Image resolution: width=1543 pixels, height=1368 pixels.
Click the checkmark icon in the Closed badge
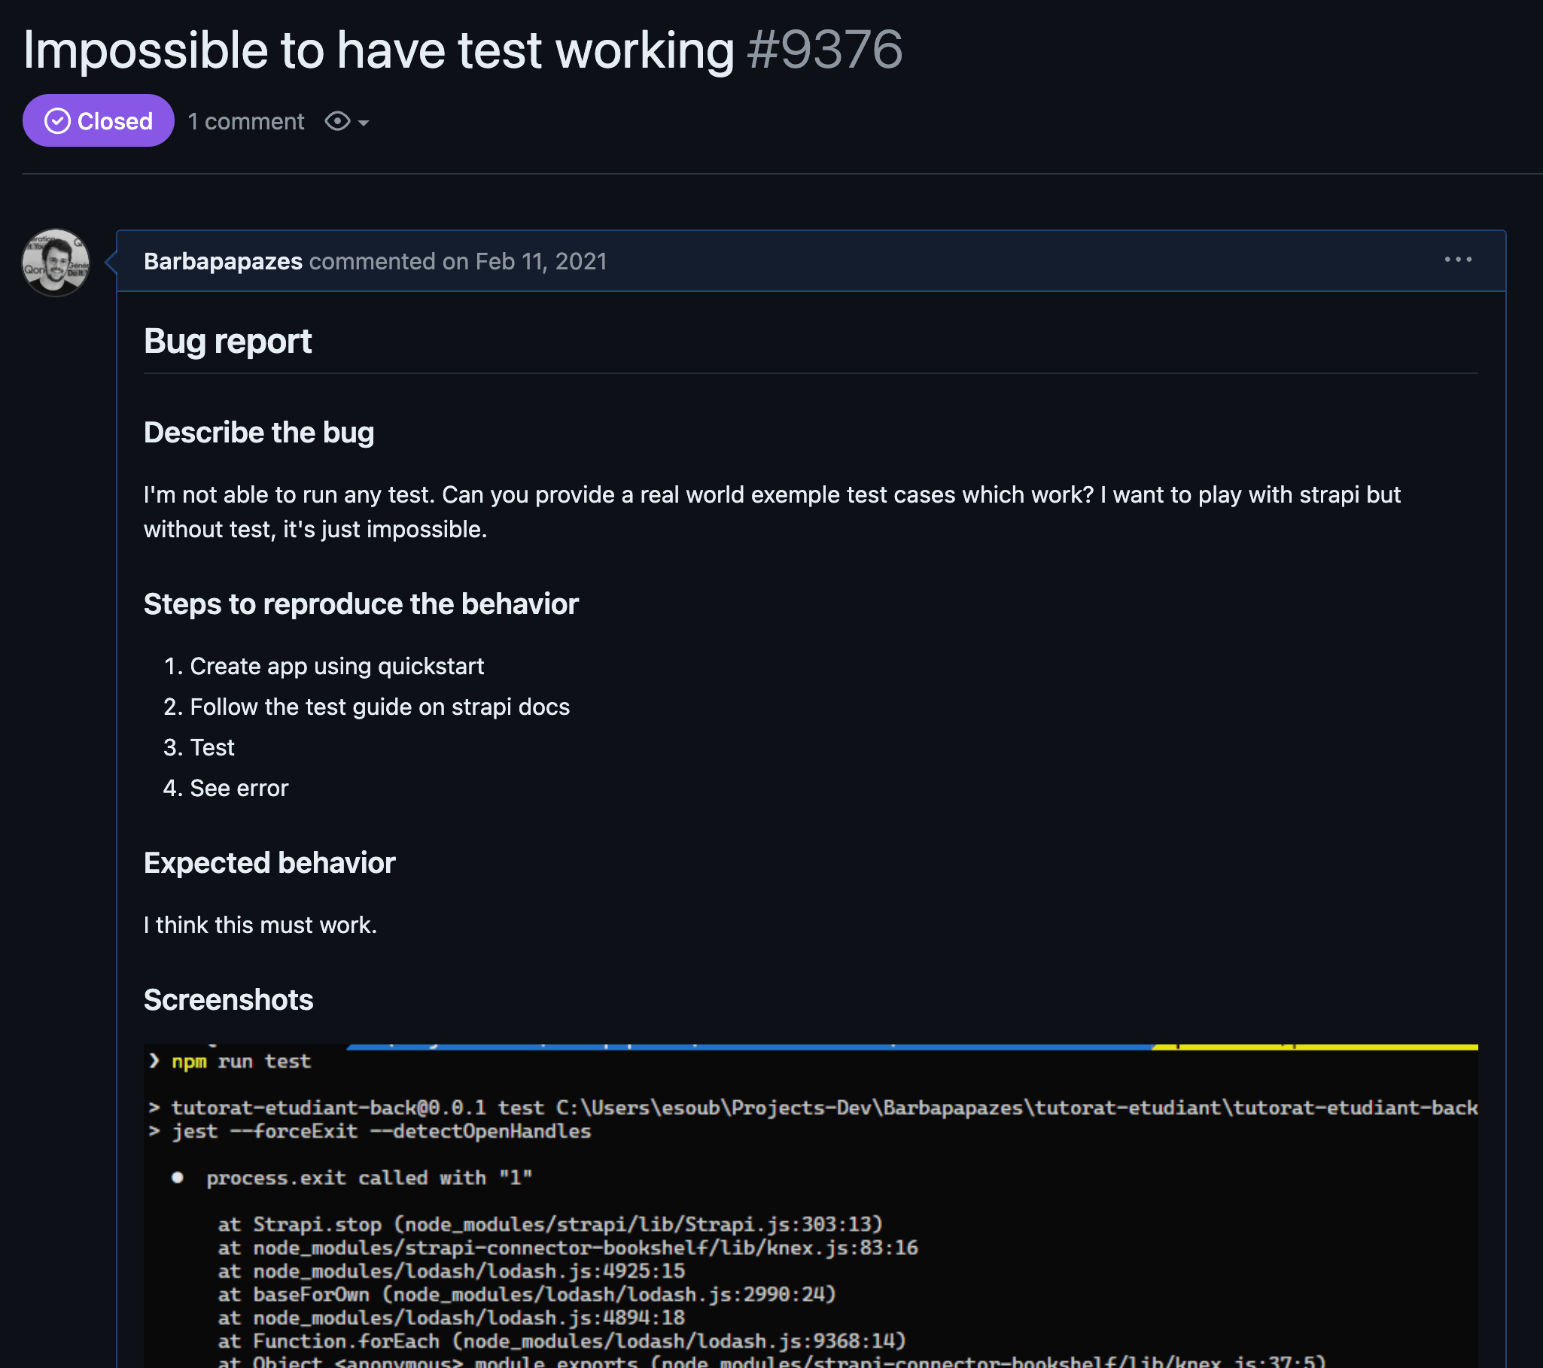[57, 120]
